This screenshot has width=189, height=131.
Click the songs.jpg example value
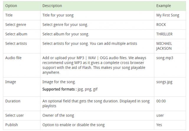click(x=164, y=82)
